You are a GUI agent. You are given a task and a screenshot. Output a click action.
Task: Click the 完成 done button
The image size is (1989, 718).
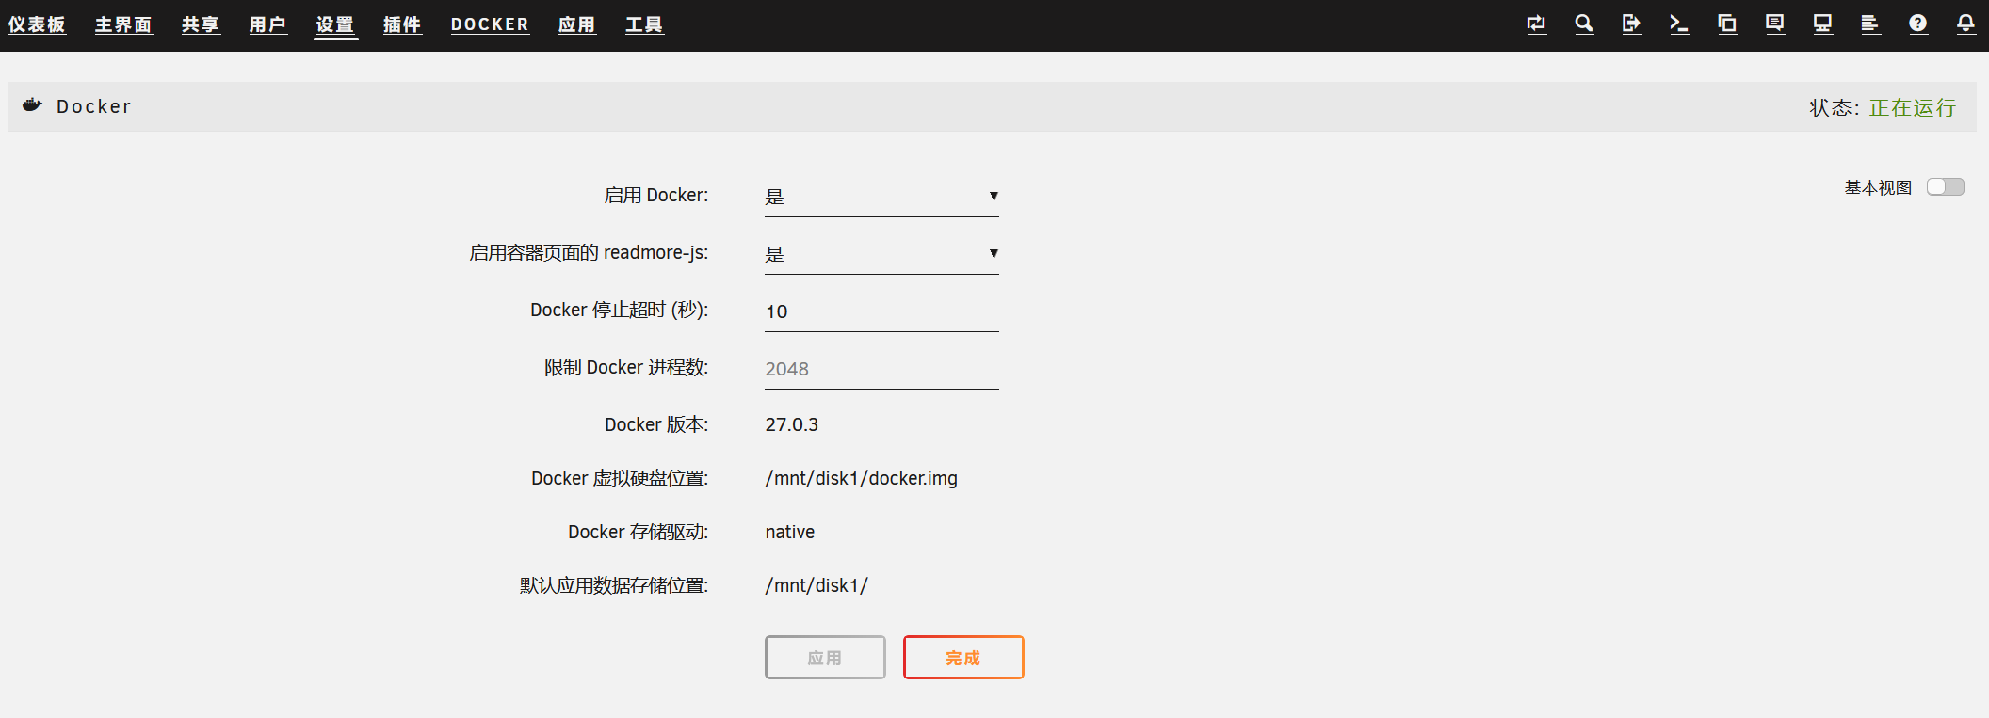(x=963, y=658)
